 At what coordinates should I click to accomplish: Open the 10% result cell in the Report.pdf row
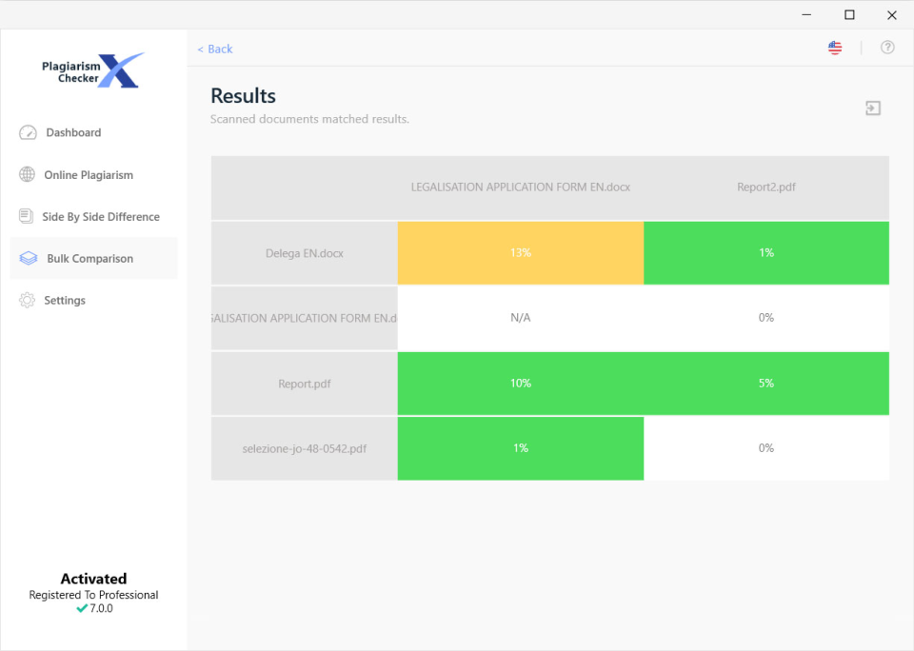click(x=521, y=384)
